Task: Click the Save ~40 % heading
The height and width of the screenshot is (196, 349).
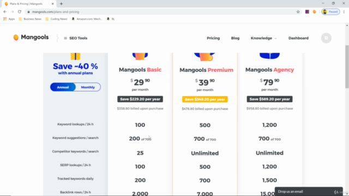Action: click(x=75, y=66)
